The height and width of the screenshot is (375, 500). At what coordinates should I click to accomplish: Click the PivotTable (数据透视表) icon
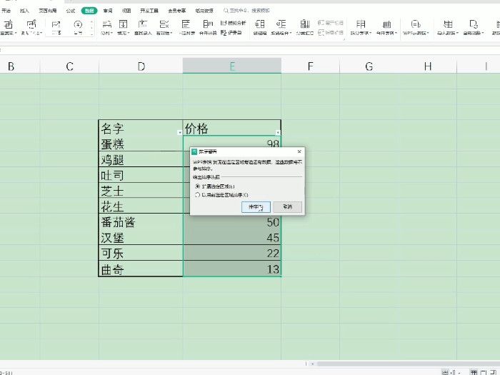pyautogui.click(x=9, y=24)
